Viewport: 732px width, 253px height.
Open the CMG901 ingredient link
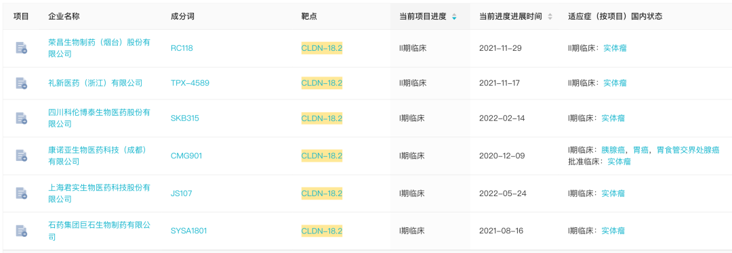(x=186, y=156)
